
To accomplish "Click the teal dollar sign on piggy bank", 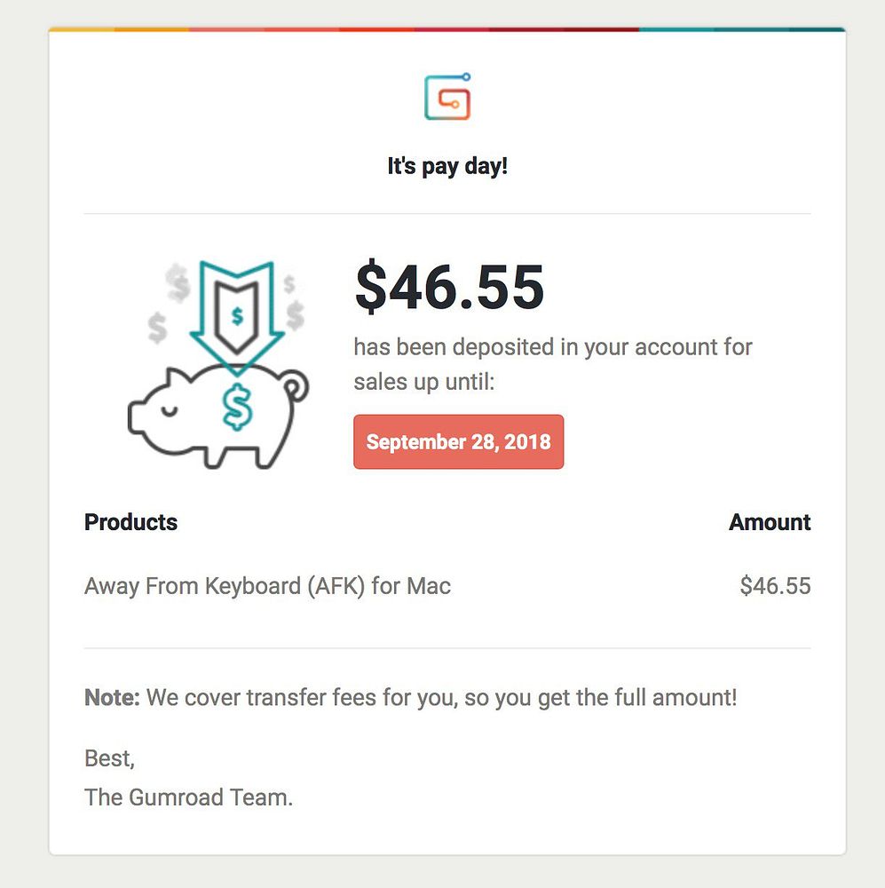I will coord(237,406).
